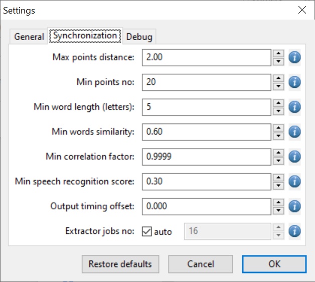Open info for Extractor jobs no
315x282 pixels.
click(x=294, y=231)
